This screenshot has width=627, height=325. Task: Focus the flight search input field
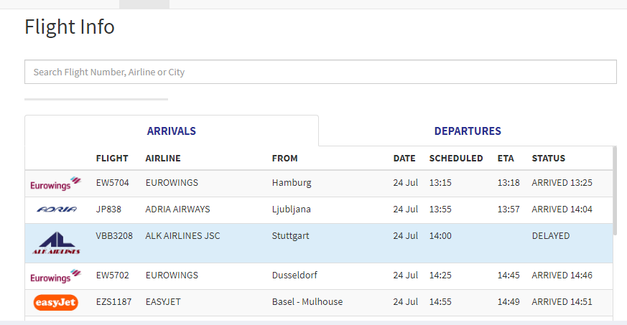(320, 72)
